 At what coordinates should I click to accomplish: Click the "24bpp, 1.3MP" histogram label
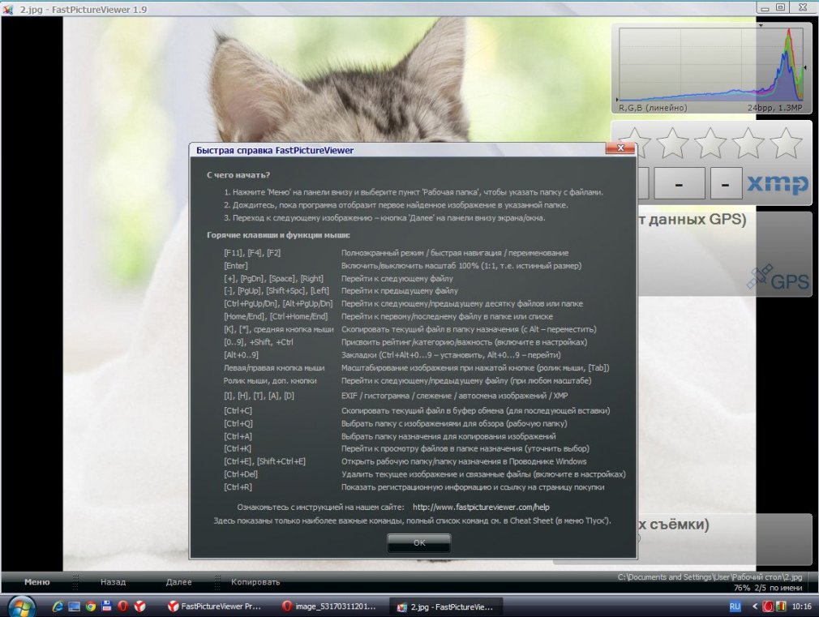[x=774, y=108]
